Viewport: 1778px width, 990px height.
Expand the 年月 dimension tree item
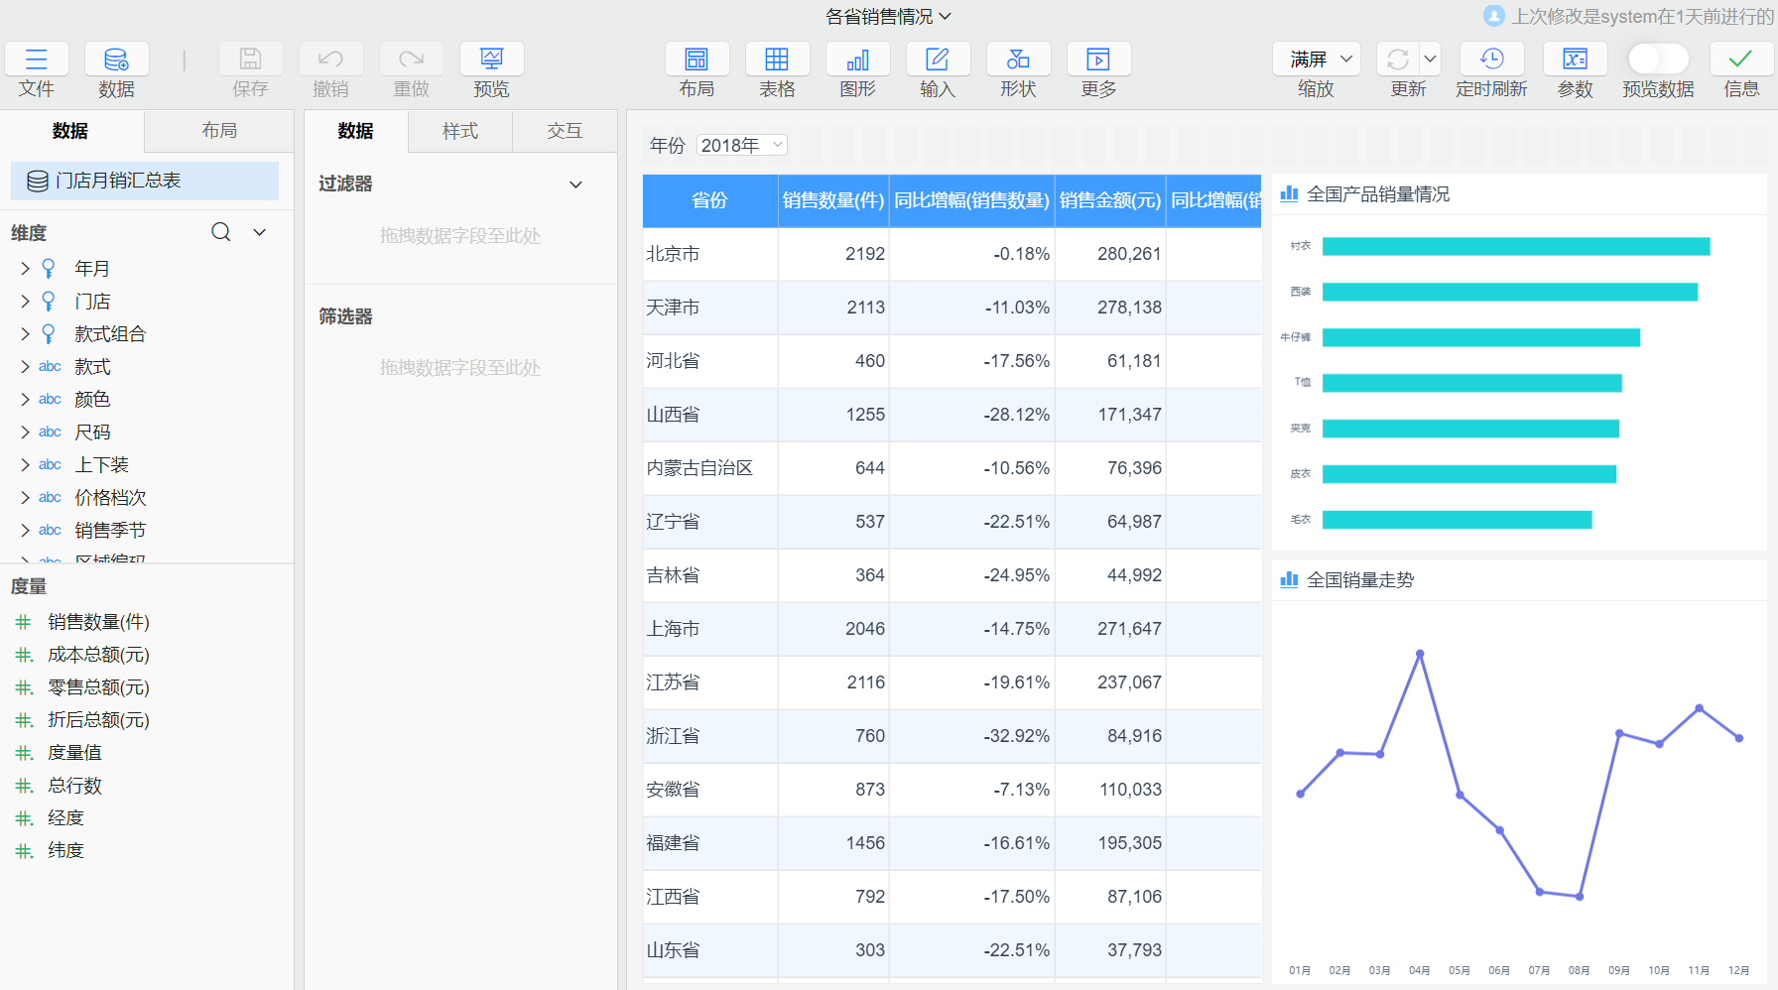pos(25,268)
